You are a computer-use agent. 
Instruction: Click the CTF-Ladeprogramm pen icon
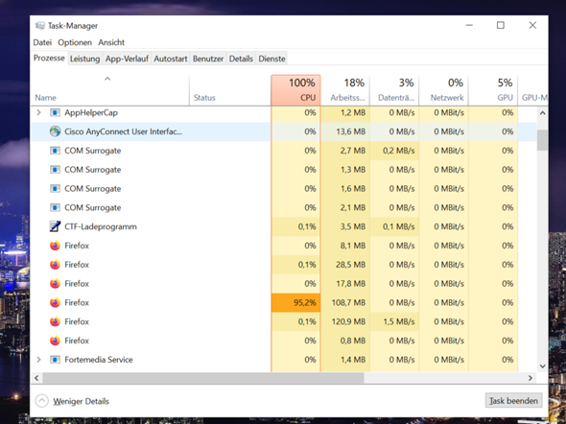pyautogui.click(x=55, y=226)
